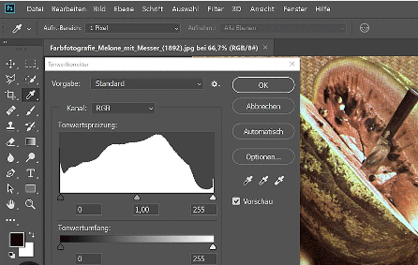
Task: Open the Kanal RGB dropdown
Action: pos(123,108)
